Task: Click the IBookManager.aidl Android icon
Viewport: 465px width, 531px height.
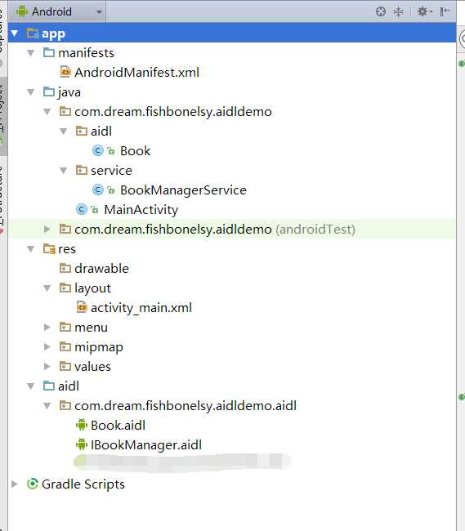Action: coord(82,445)
